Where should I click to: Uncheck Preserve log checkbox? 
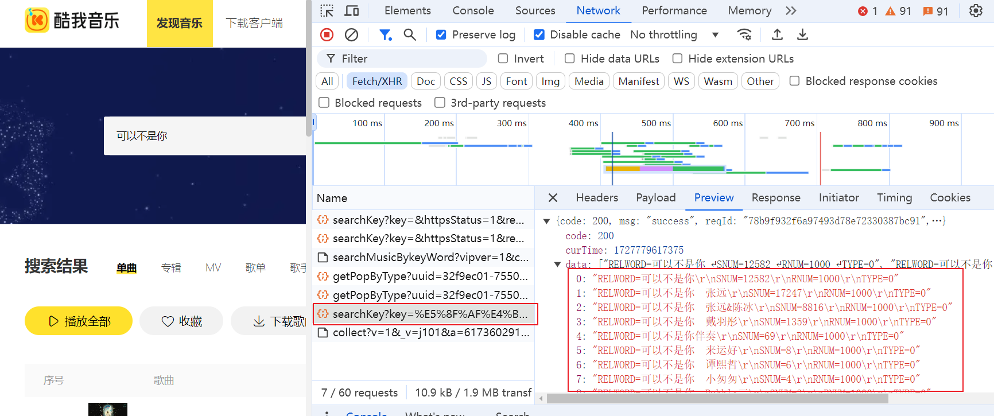tap(441, 35)
